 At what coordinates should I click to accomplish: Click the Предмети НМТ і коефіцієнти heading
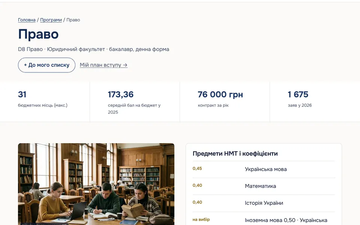tap(235, 153)
